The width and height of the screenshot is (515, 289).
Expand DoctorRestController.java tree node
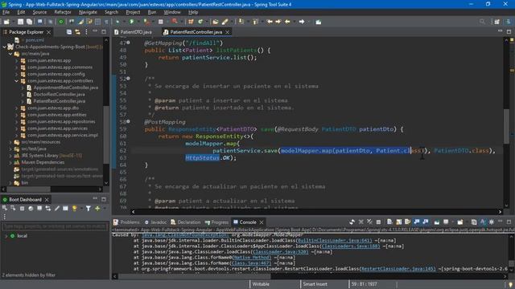23,95
